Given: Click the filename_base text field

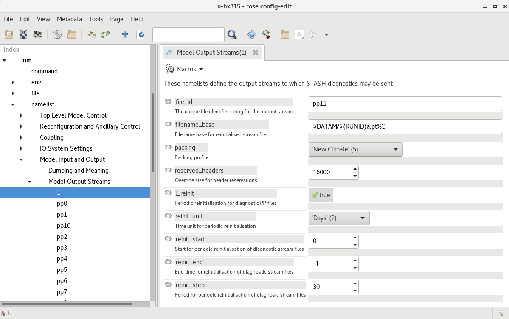Looking at the screenshot, I should point(405,126).
